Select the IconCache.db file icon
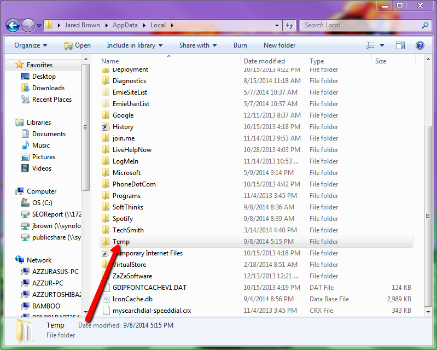 point(106,299)
